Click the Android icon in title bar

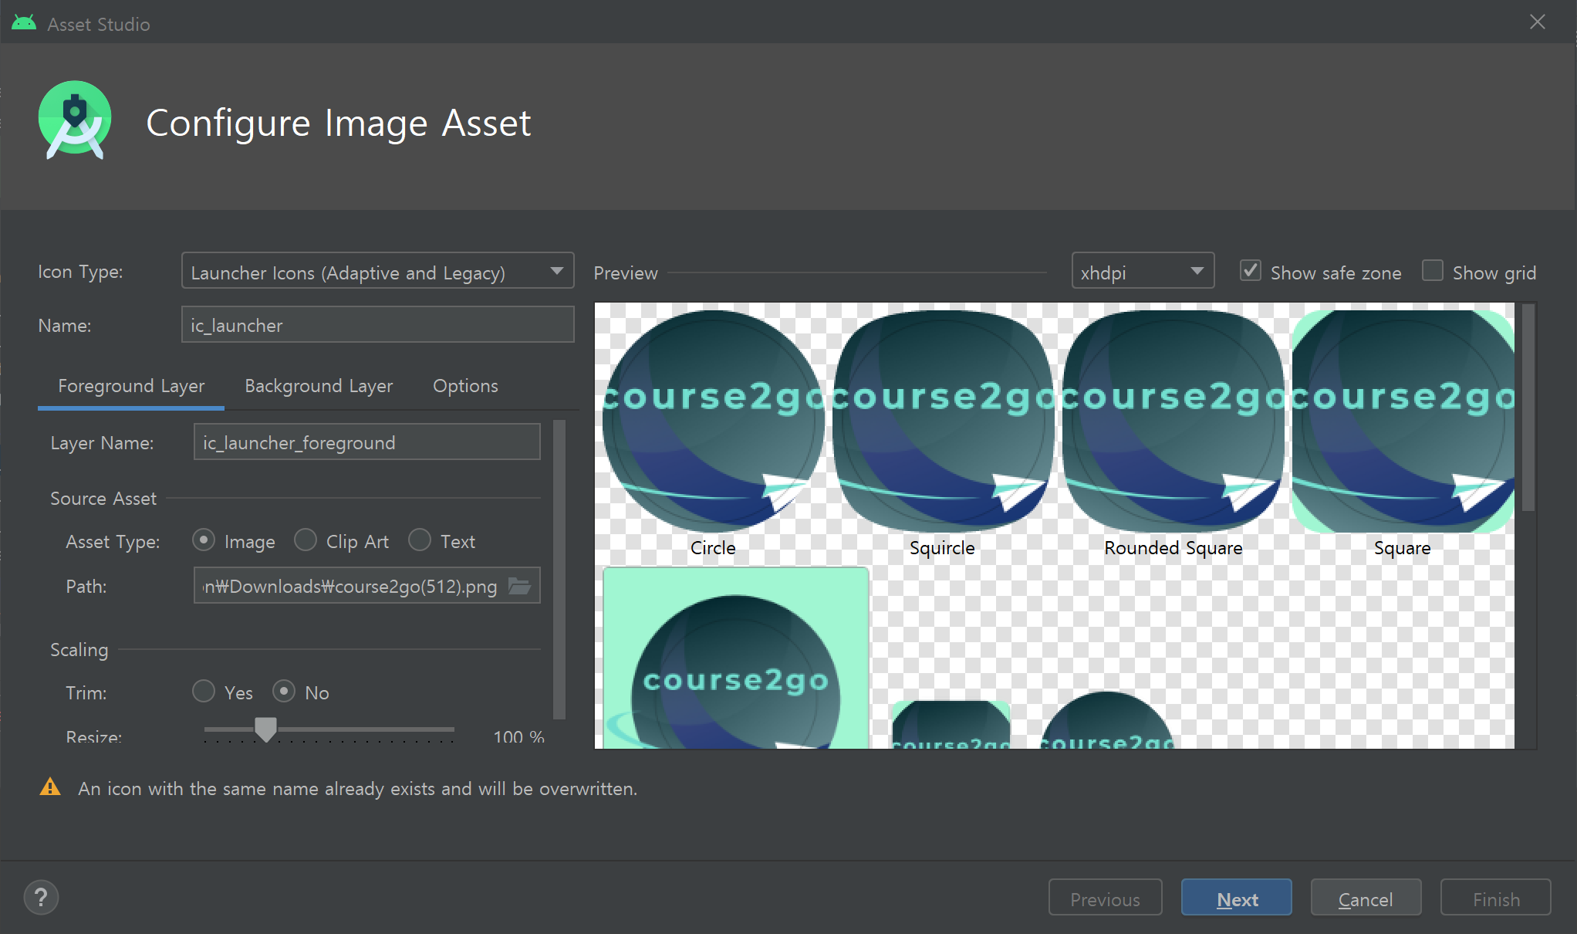(x=24, y=23)
